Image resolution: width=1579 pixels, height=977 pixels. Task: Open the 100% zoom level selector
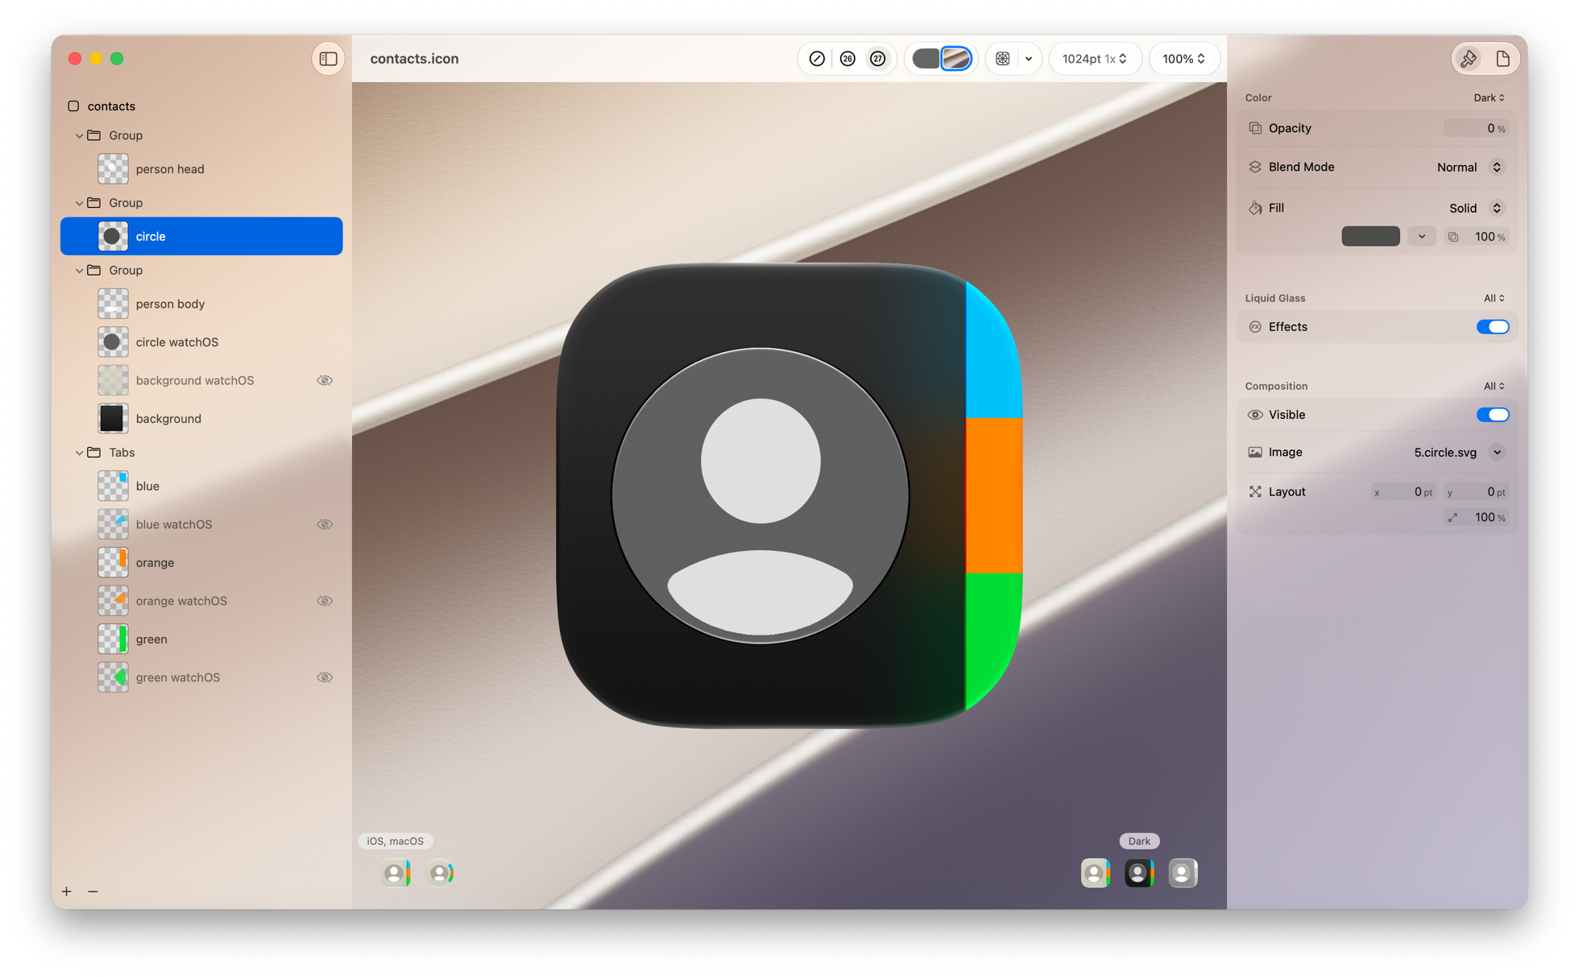[1184, 59]
